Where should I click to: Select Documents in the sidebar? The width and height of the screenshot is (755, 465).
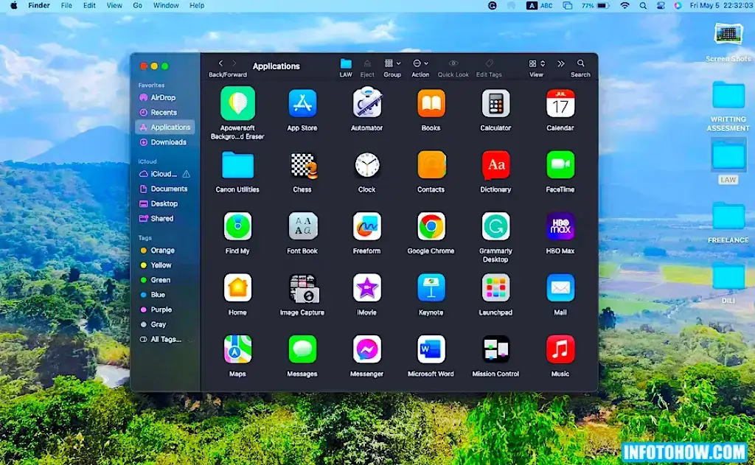164,189
